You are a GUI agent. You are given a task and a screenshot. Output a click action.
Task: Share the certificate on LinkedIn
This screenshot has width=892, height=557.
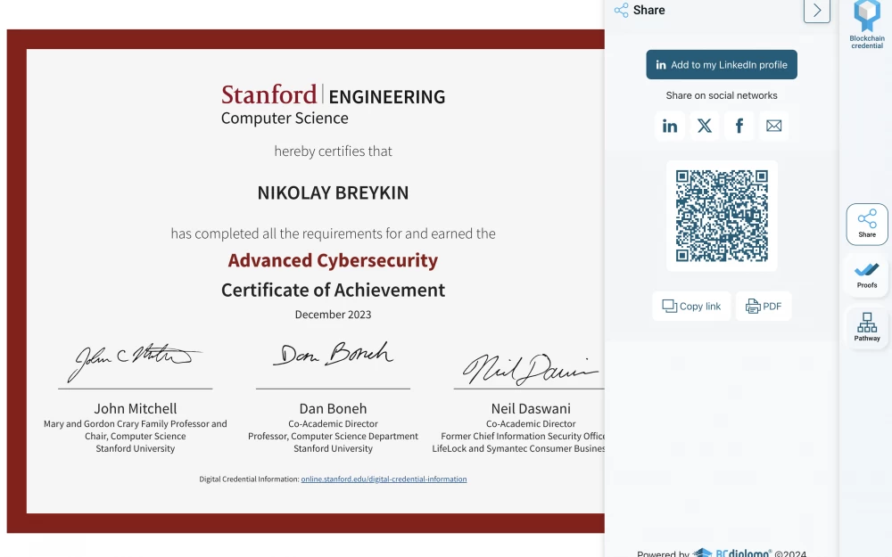click(670, 126)
